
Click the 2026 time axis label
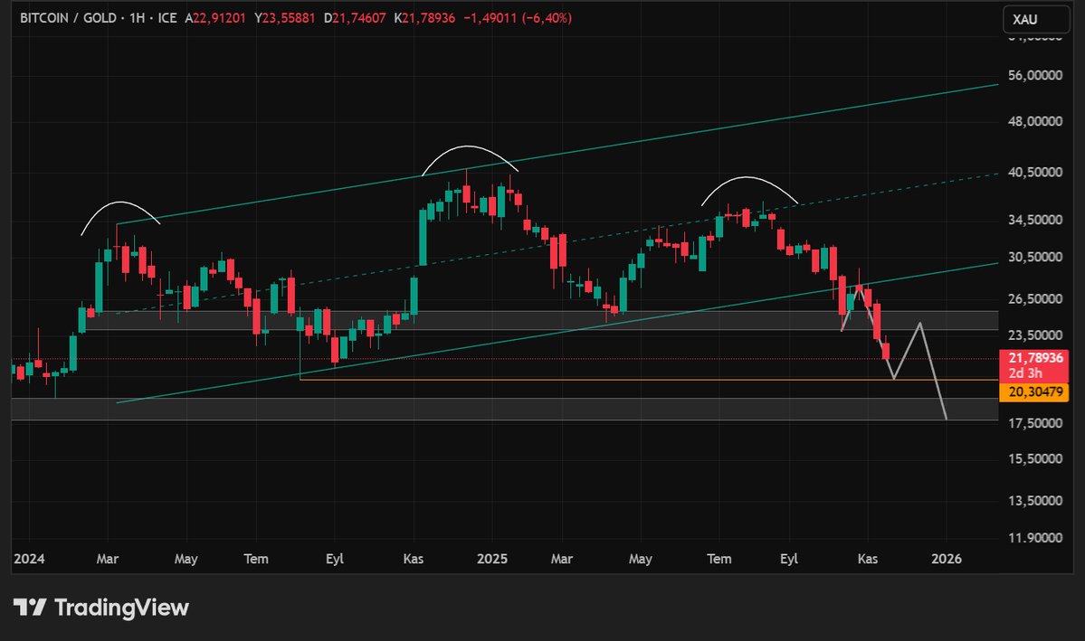tap(946, 559)
